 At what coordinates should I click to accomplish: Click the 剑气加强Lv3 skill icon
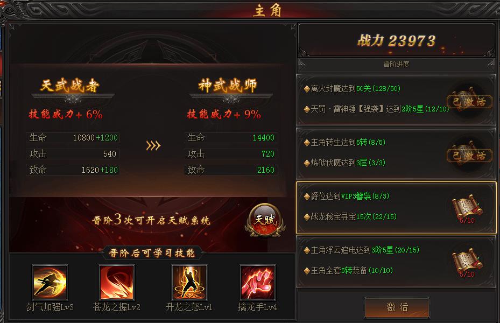50,283
